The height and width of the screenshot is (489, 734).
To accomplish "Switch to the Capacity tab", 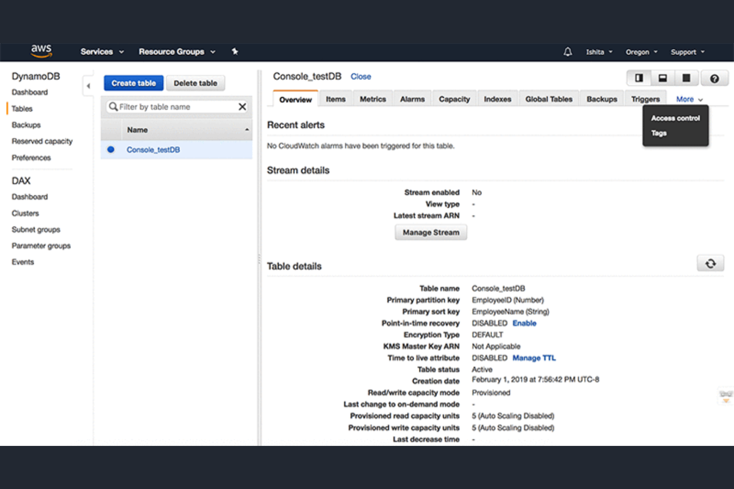I will (x=454, y=99).
